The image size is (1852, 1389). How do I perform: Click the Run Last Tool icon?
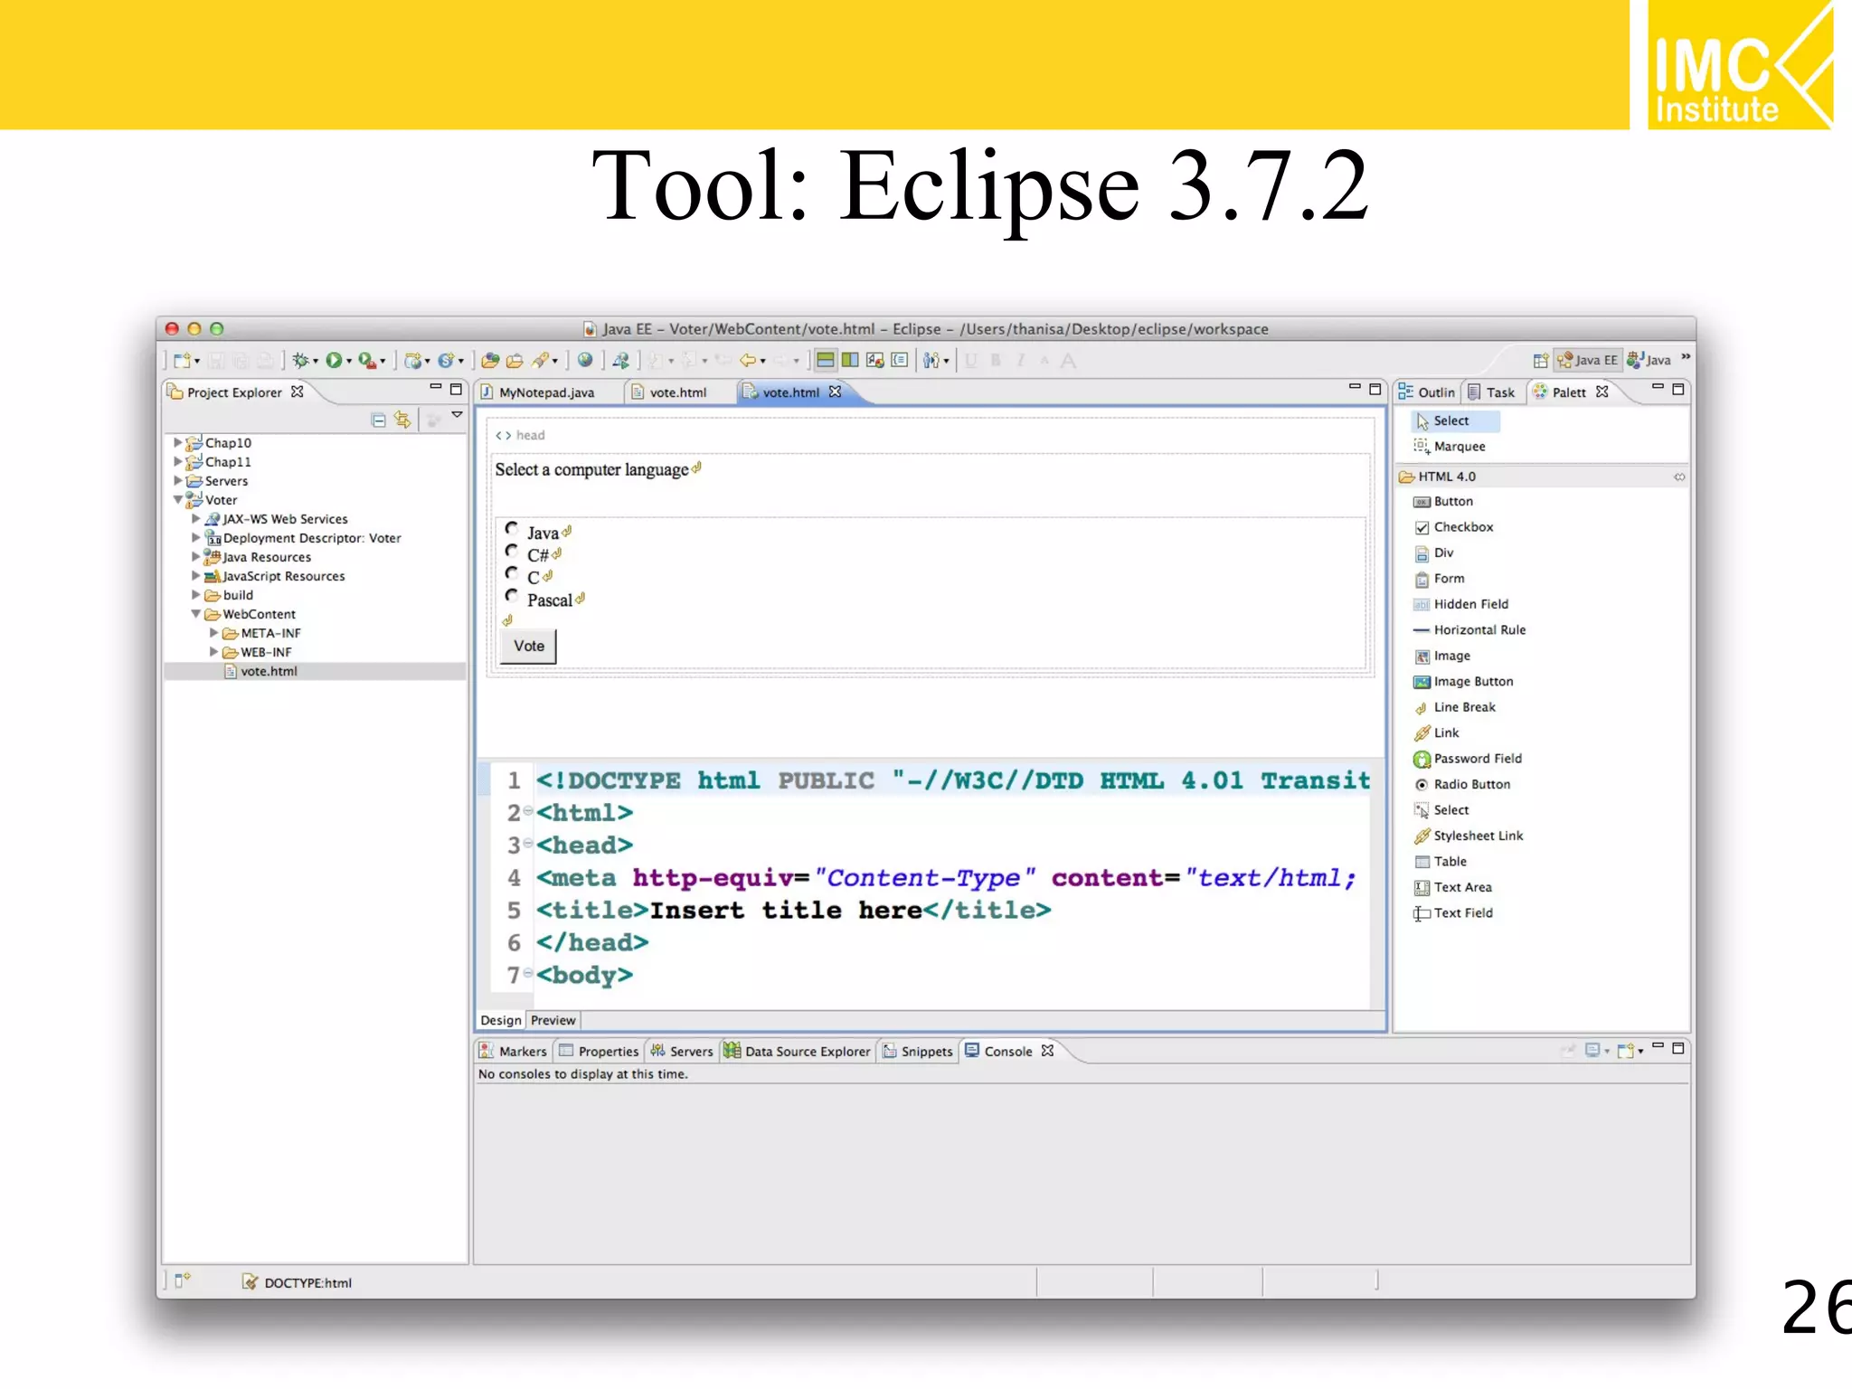coord(366,361)
